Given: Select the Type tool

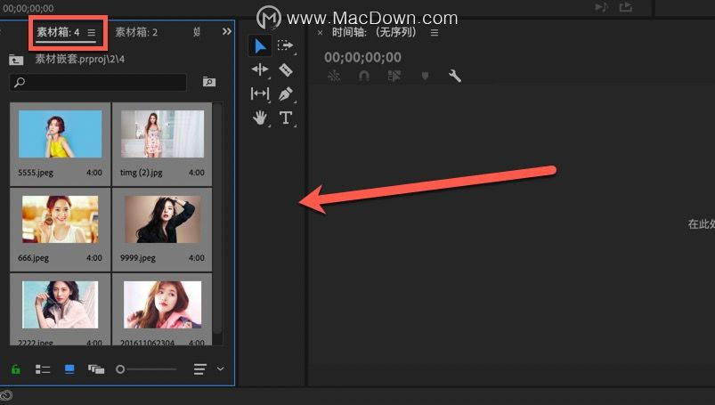Looking at the screenshot, I should [x=286, y=117].
